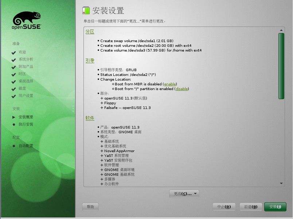Screen dimensions: 293x219
Task: Click the checkmark beside 用户设置
Action: pos(13,96)
